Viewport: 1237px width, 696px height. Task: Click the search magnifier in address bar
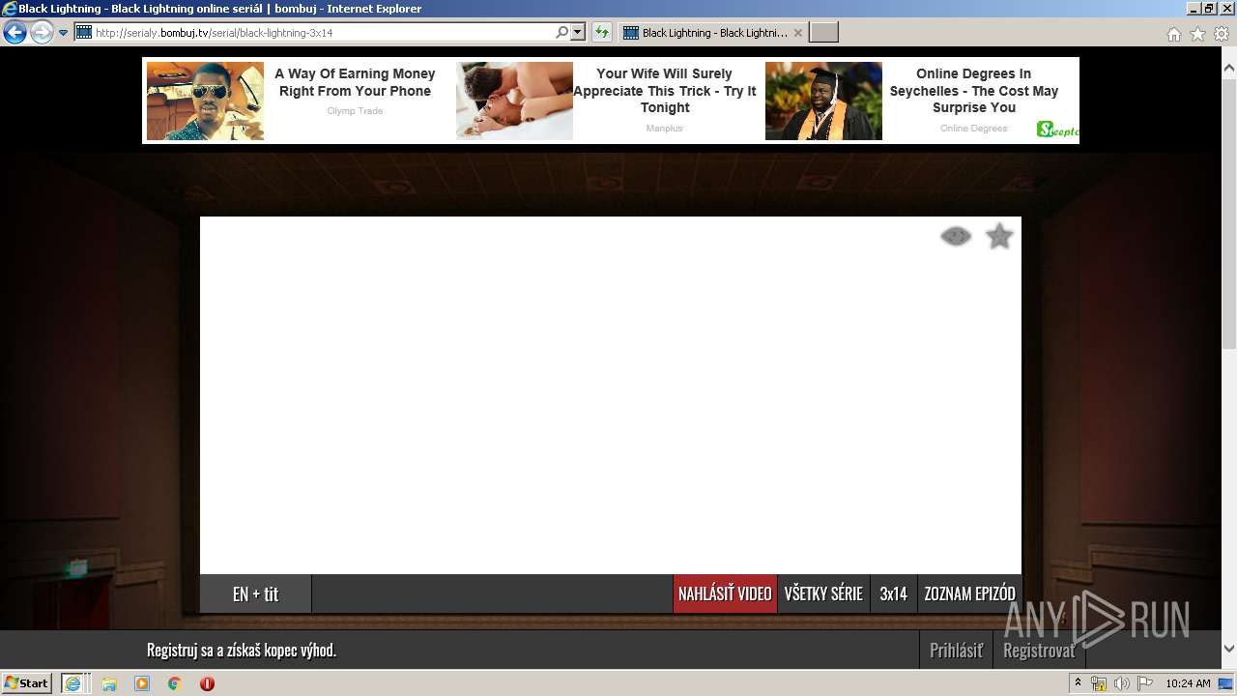[x=562, y=32]
